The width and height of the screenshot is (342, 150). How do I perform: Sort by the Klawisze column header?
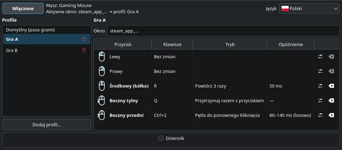(172, 45)
